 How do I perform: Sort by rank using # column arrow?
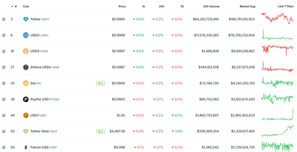tap(14, 6)
